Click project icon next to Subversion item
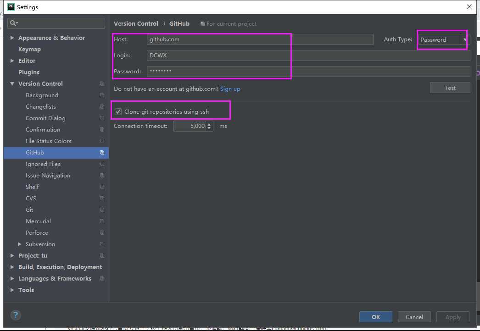Image resolution: width=480 pixels, height=331 pixels. (x=102, y=244)
